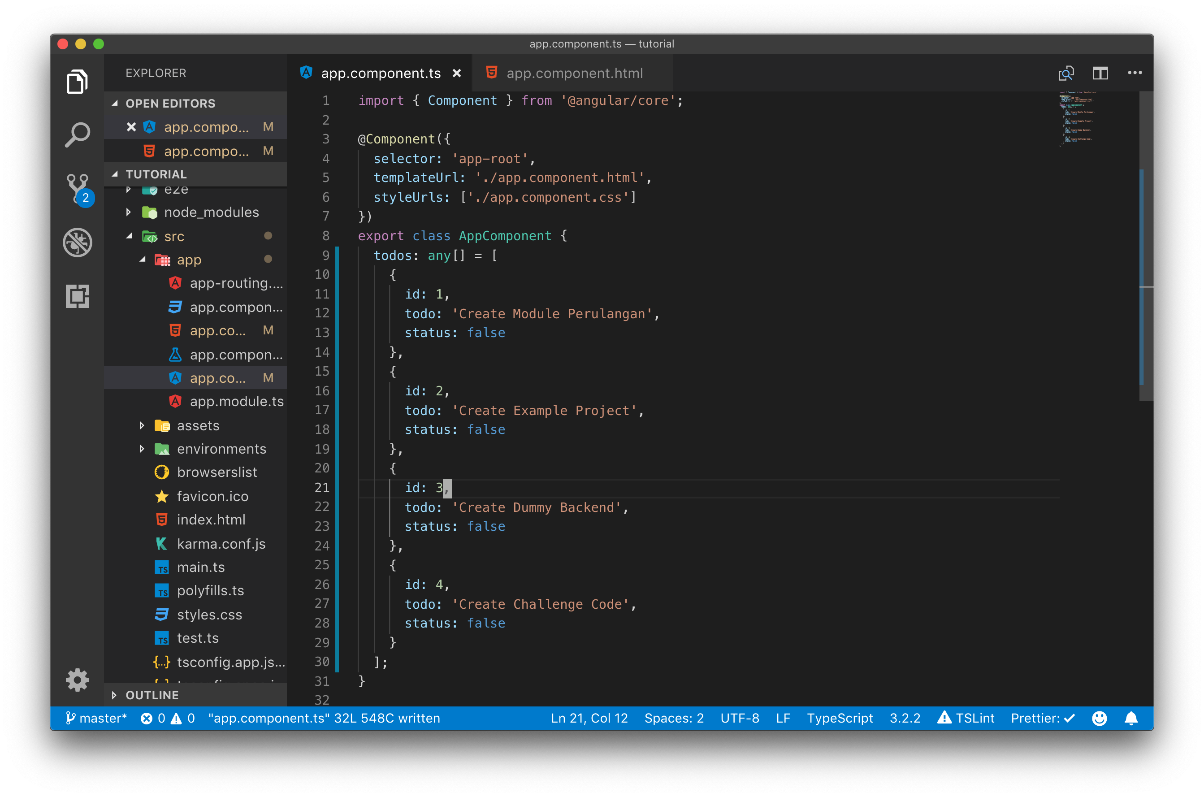
Task: Open the browserslist file
Action: [x=196, y=472]
